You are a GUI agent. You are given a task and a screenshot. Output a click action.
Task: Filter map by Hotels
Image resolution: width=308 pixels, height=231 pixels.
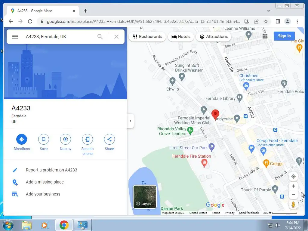181,36
